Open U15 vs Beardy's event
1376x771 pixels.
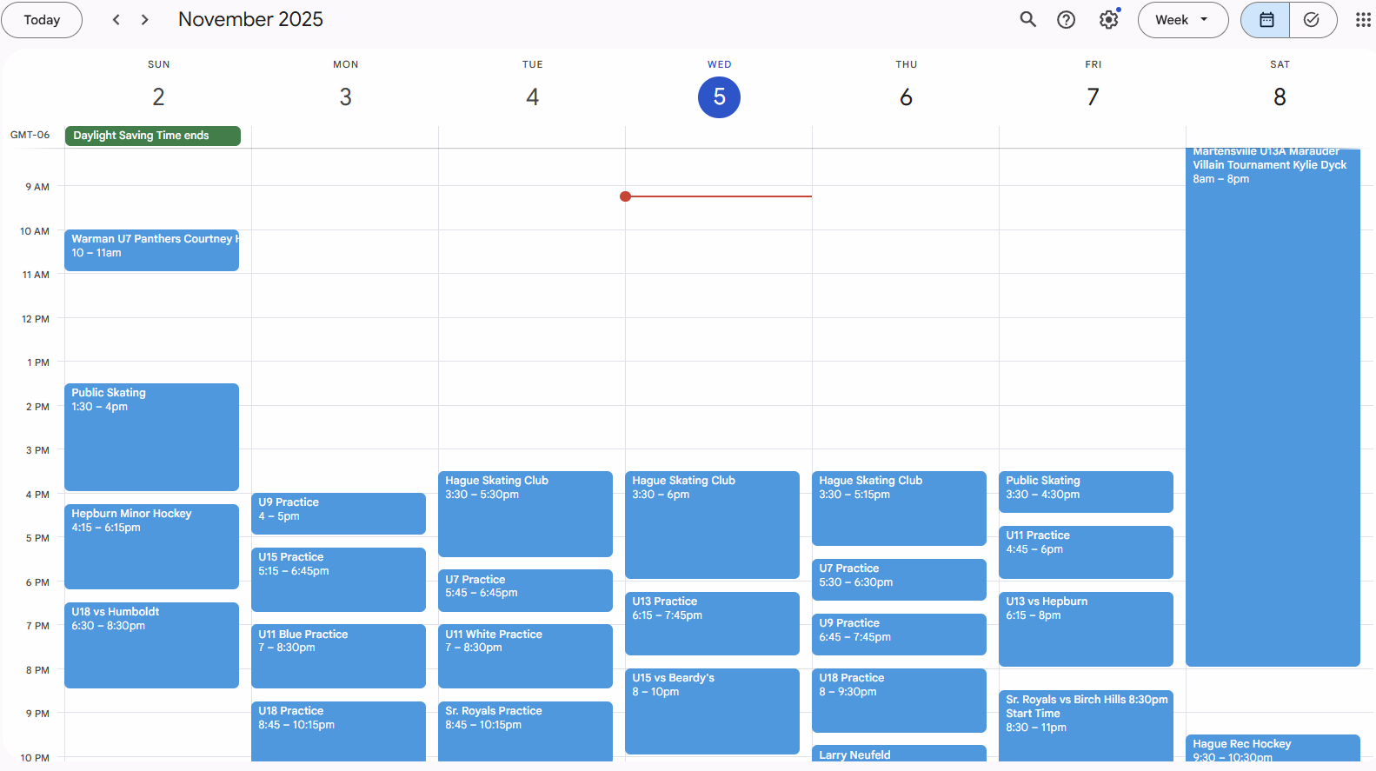tap(712, 710)
